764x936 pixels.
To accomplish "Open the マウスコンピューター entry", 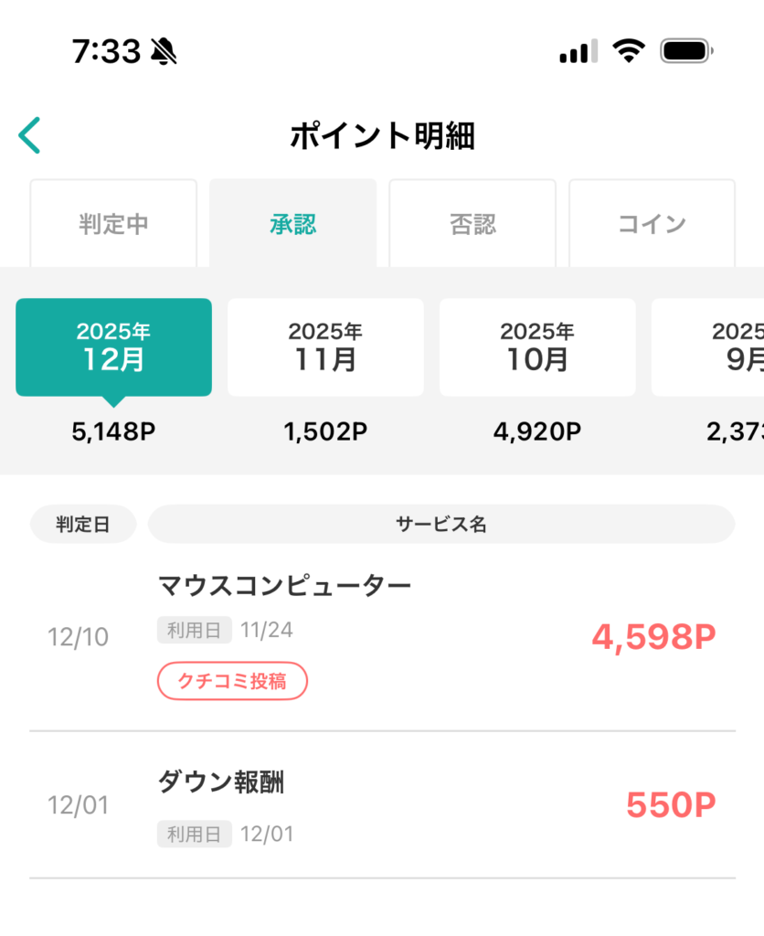I will (x=284, y=585).
